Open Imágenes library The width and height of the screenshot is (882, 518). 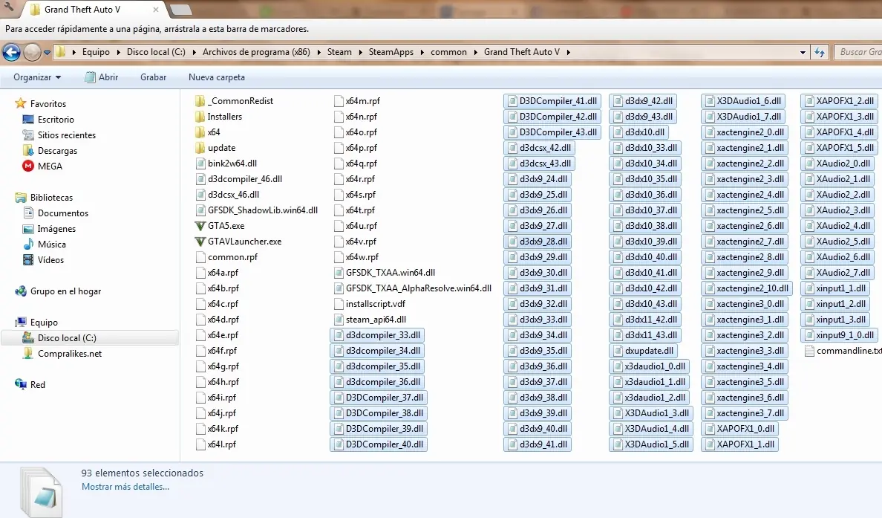coord(56,229)
